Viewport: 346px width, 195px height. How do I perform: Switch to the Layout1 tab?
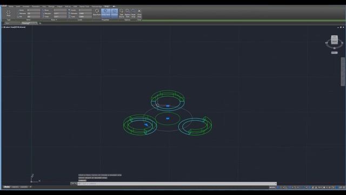click(x=15, y=187)
